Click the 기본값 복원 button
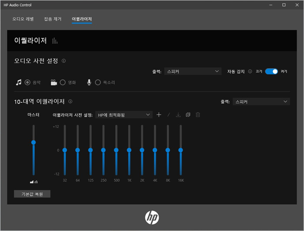Viewport: 304px width, 231px height. (x=32, y=194)
